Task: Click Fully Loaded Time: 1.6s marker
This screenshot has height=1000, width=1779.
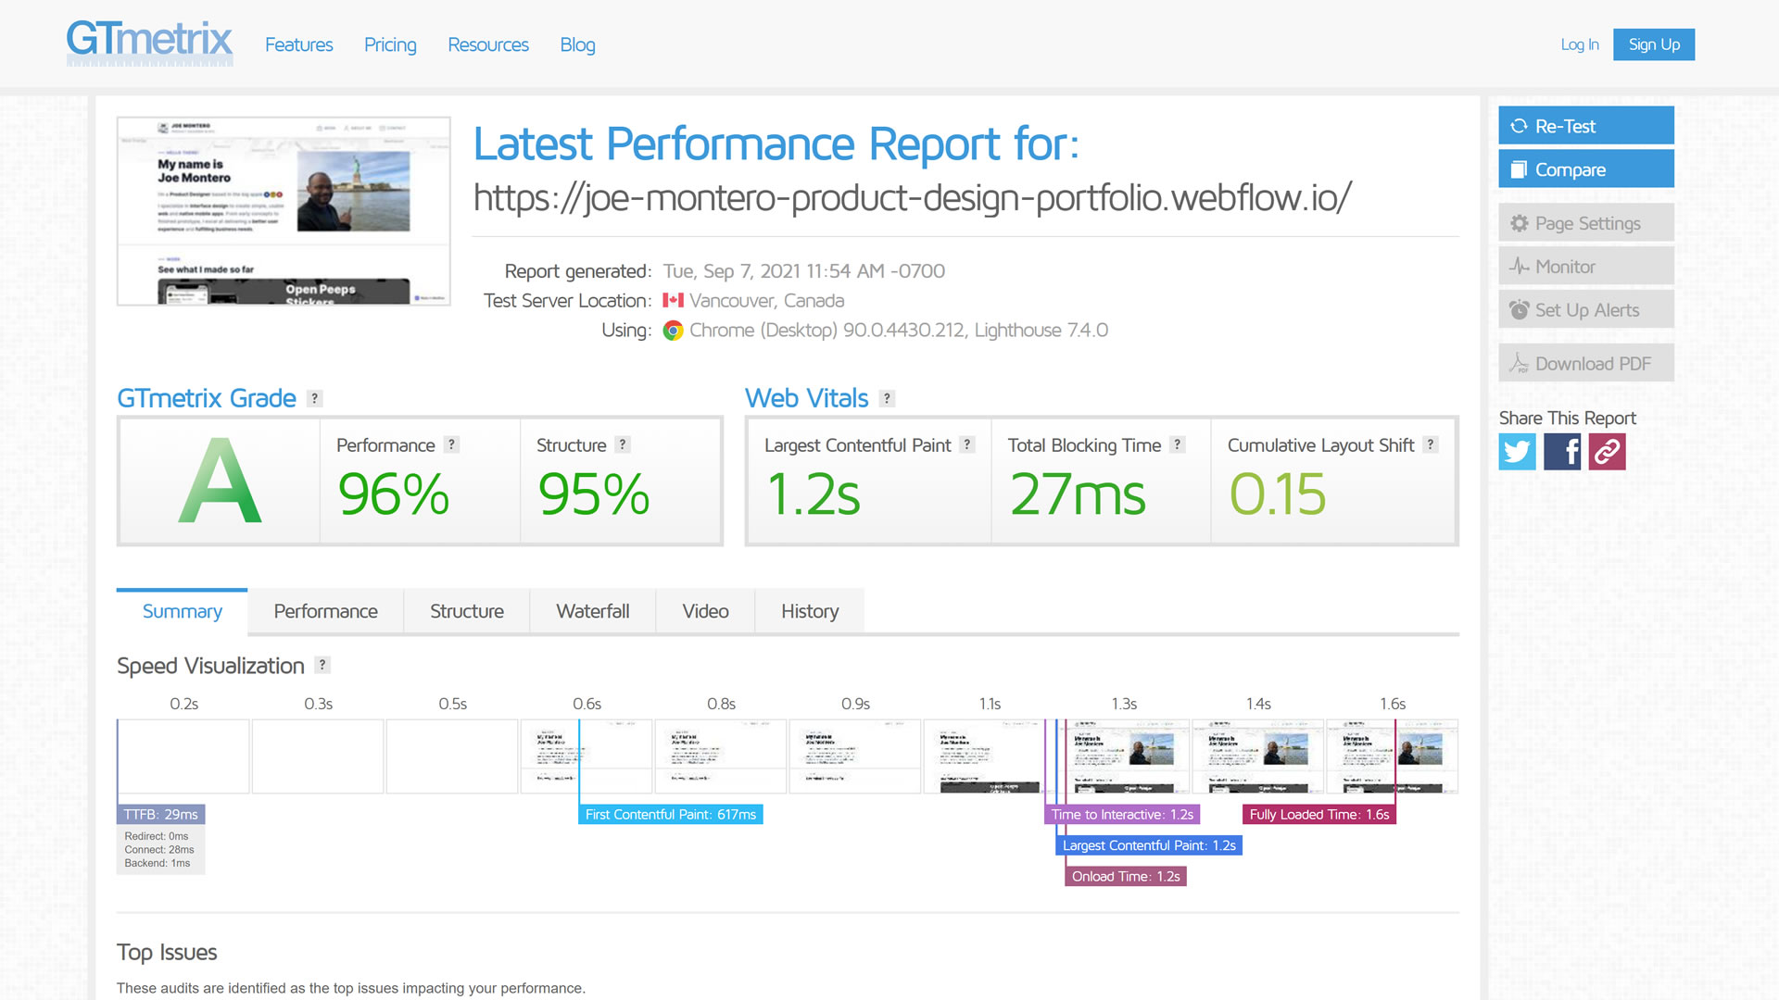Action: click(x=1319, y=815)
